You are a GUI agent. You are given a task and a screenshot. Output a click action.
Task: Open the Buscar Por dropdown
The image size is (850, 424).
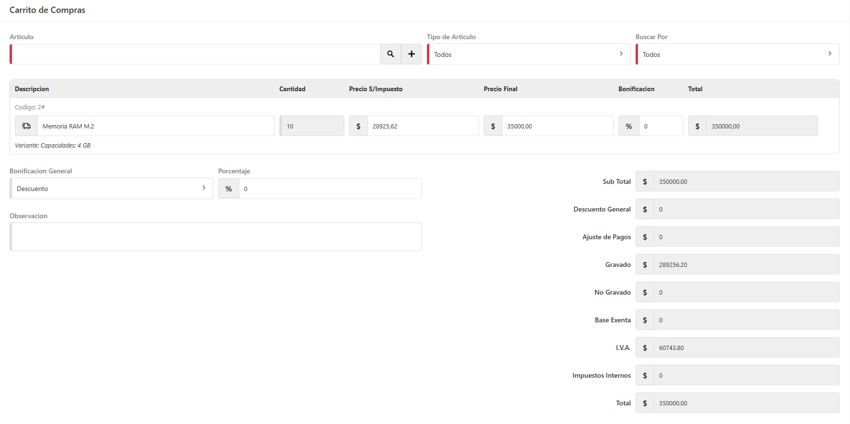pyautogui.click(x=737, y=54)
